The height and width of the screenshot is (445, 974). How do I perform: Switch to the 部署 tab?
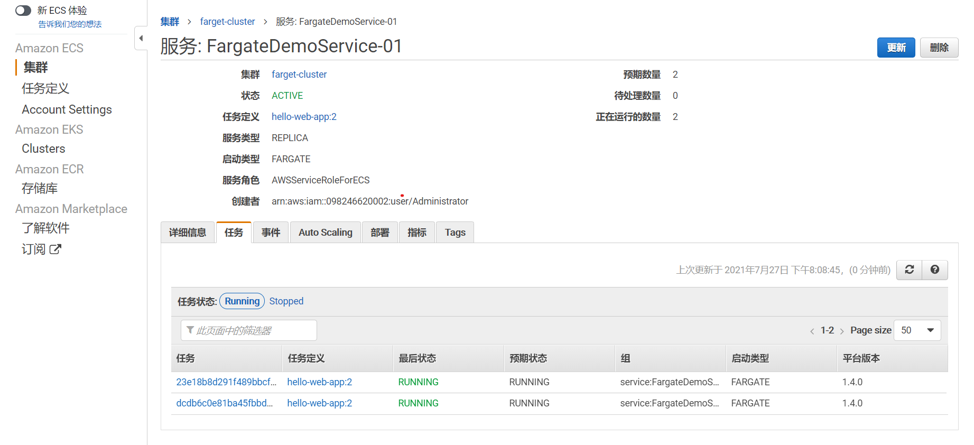pyautogui.click(x=379, y=233)
